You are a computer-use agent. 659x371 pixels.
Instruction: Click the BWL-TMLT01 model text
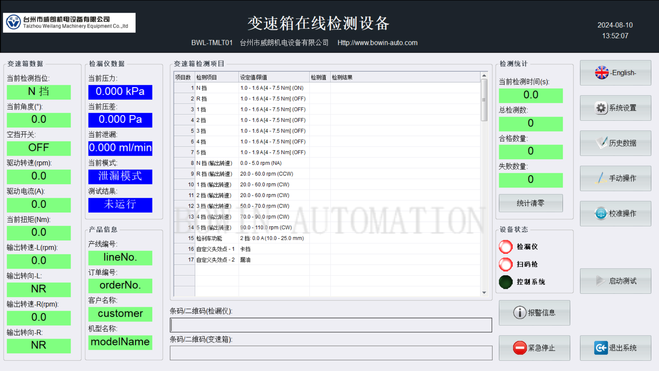212,43
